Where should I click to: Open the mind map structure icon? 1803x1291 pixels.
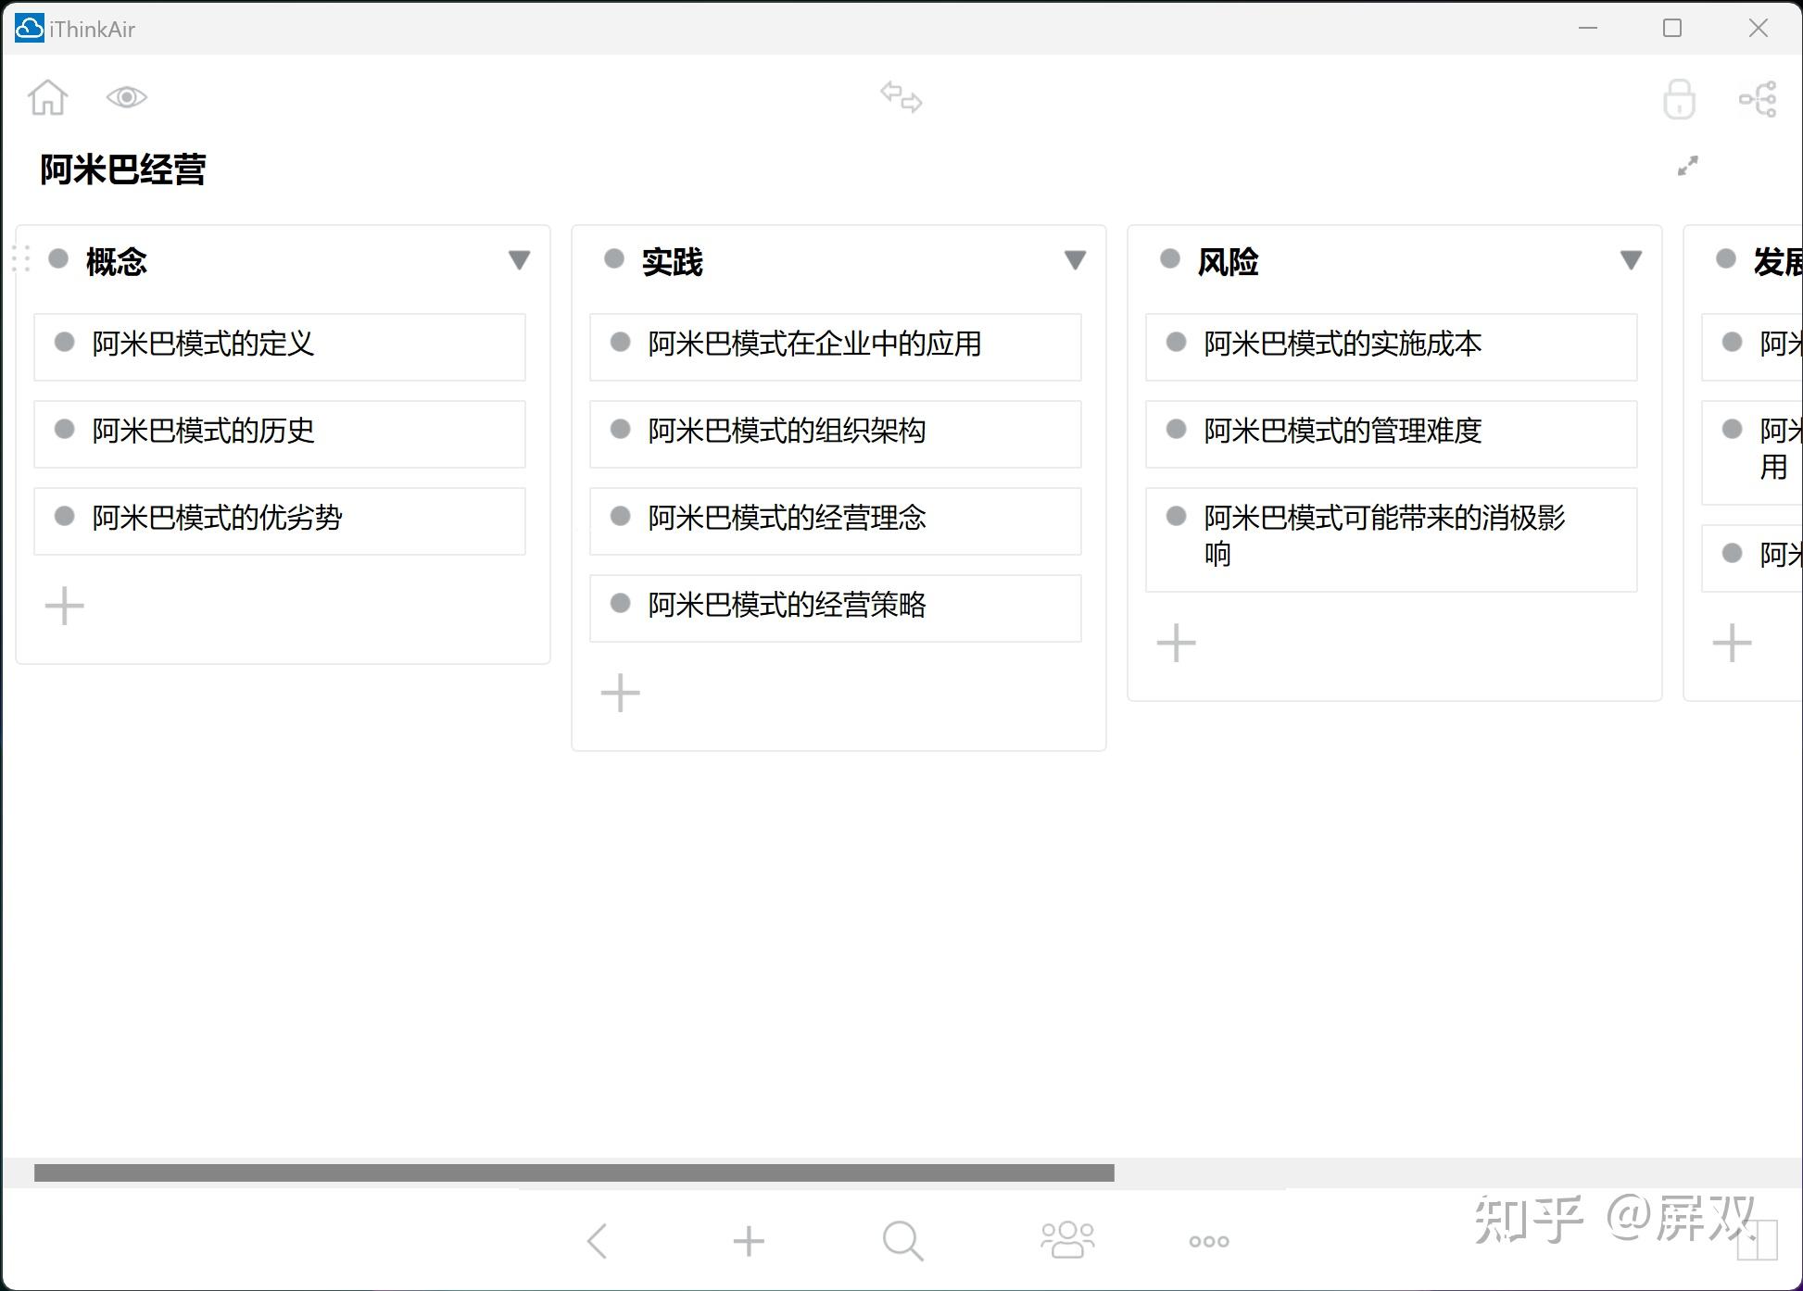1758,99
